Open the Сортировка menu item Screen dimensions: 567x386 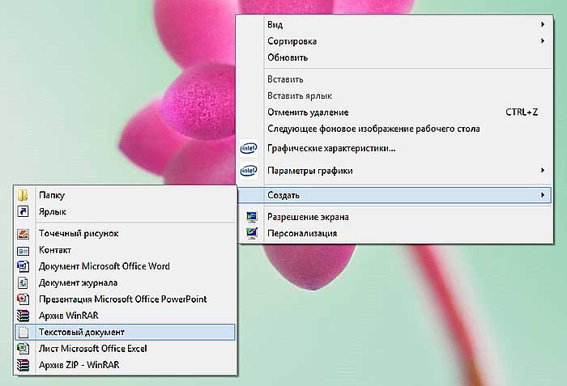(395, 41)
